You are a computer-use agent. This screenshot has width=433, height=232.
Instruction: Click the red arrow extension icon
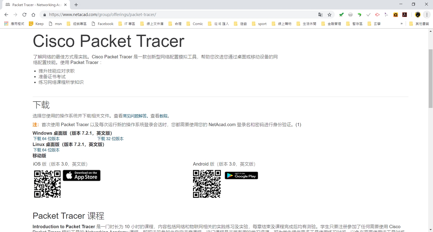[377, 14]
